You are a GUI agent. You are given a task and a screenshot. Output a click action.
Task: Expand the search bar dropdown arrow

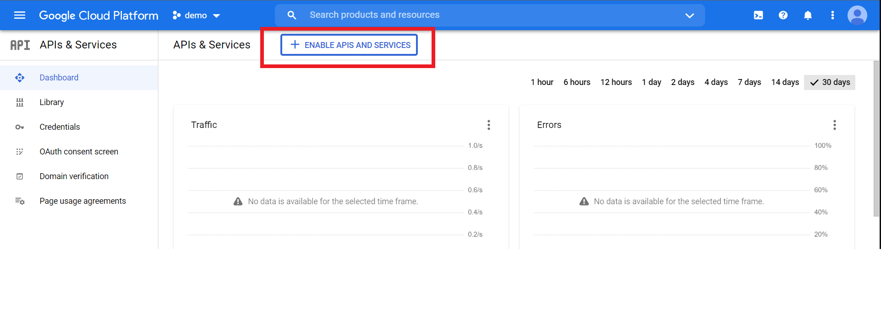pos(689,16)
